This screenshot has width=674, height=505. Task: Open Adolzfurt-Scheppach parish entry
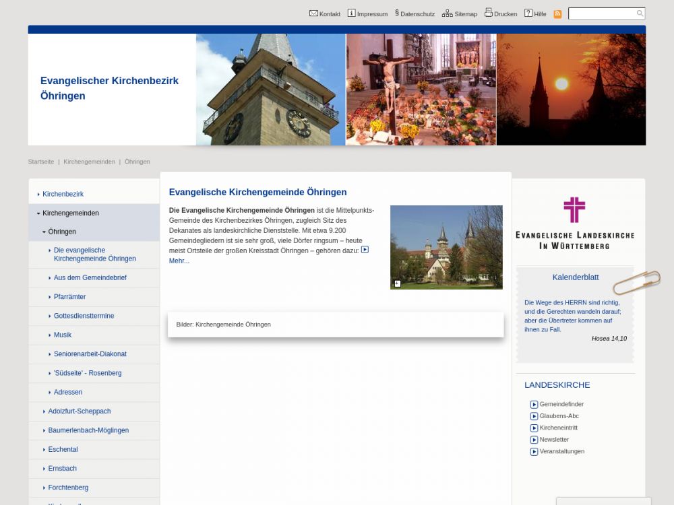79,411
